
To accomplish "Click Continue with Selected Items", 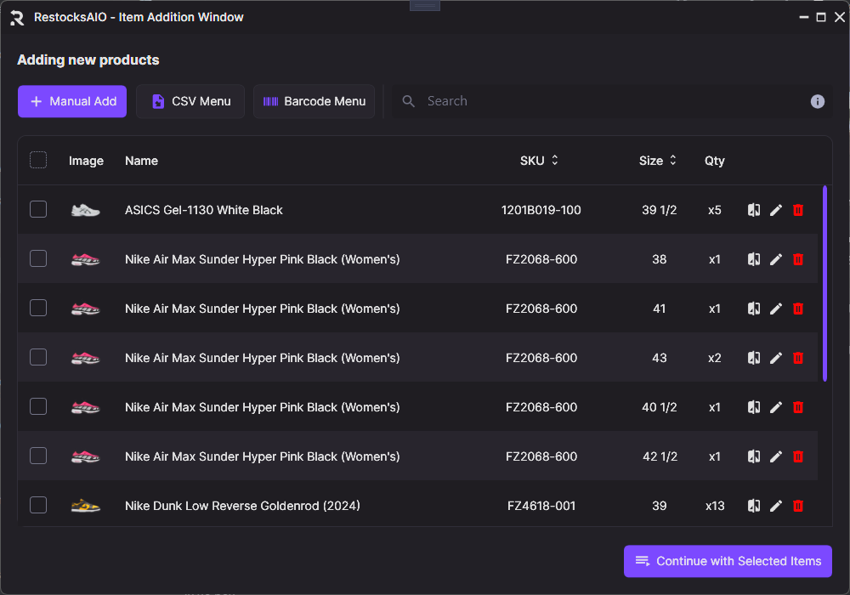I will (x=728, y=561).
